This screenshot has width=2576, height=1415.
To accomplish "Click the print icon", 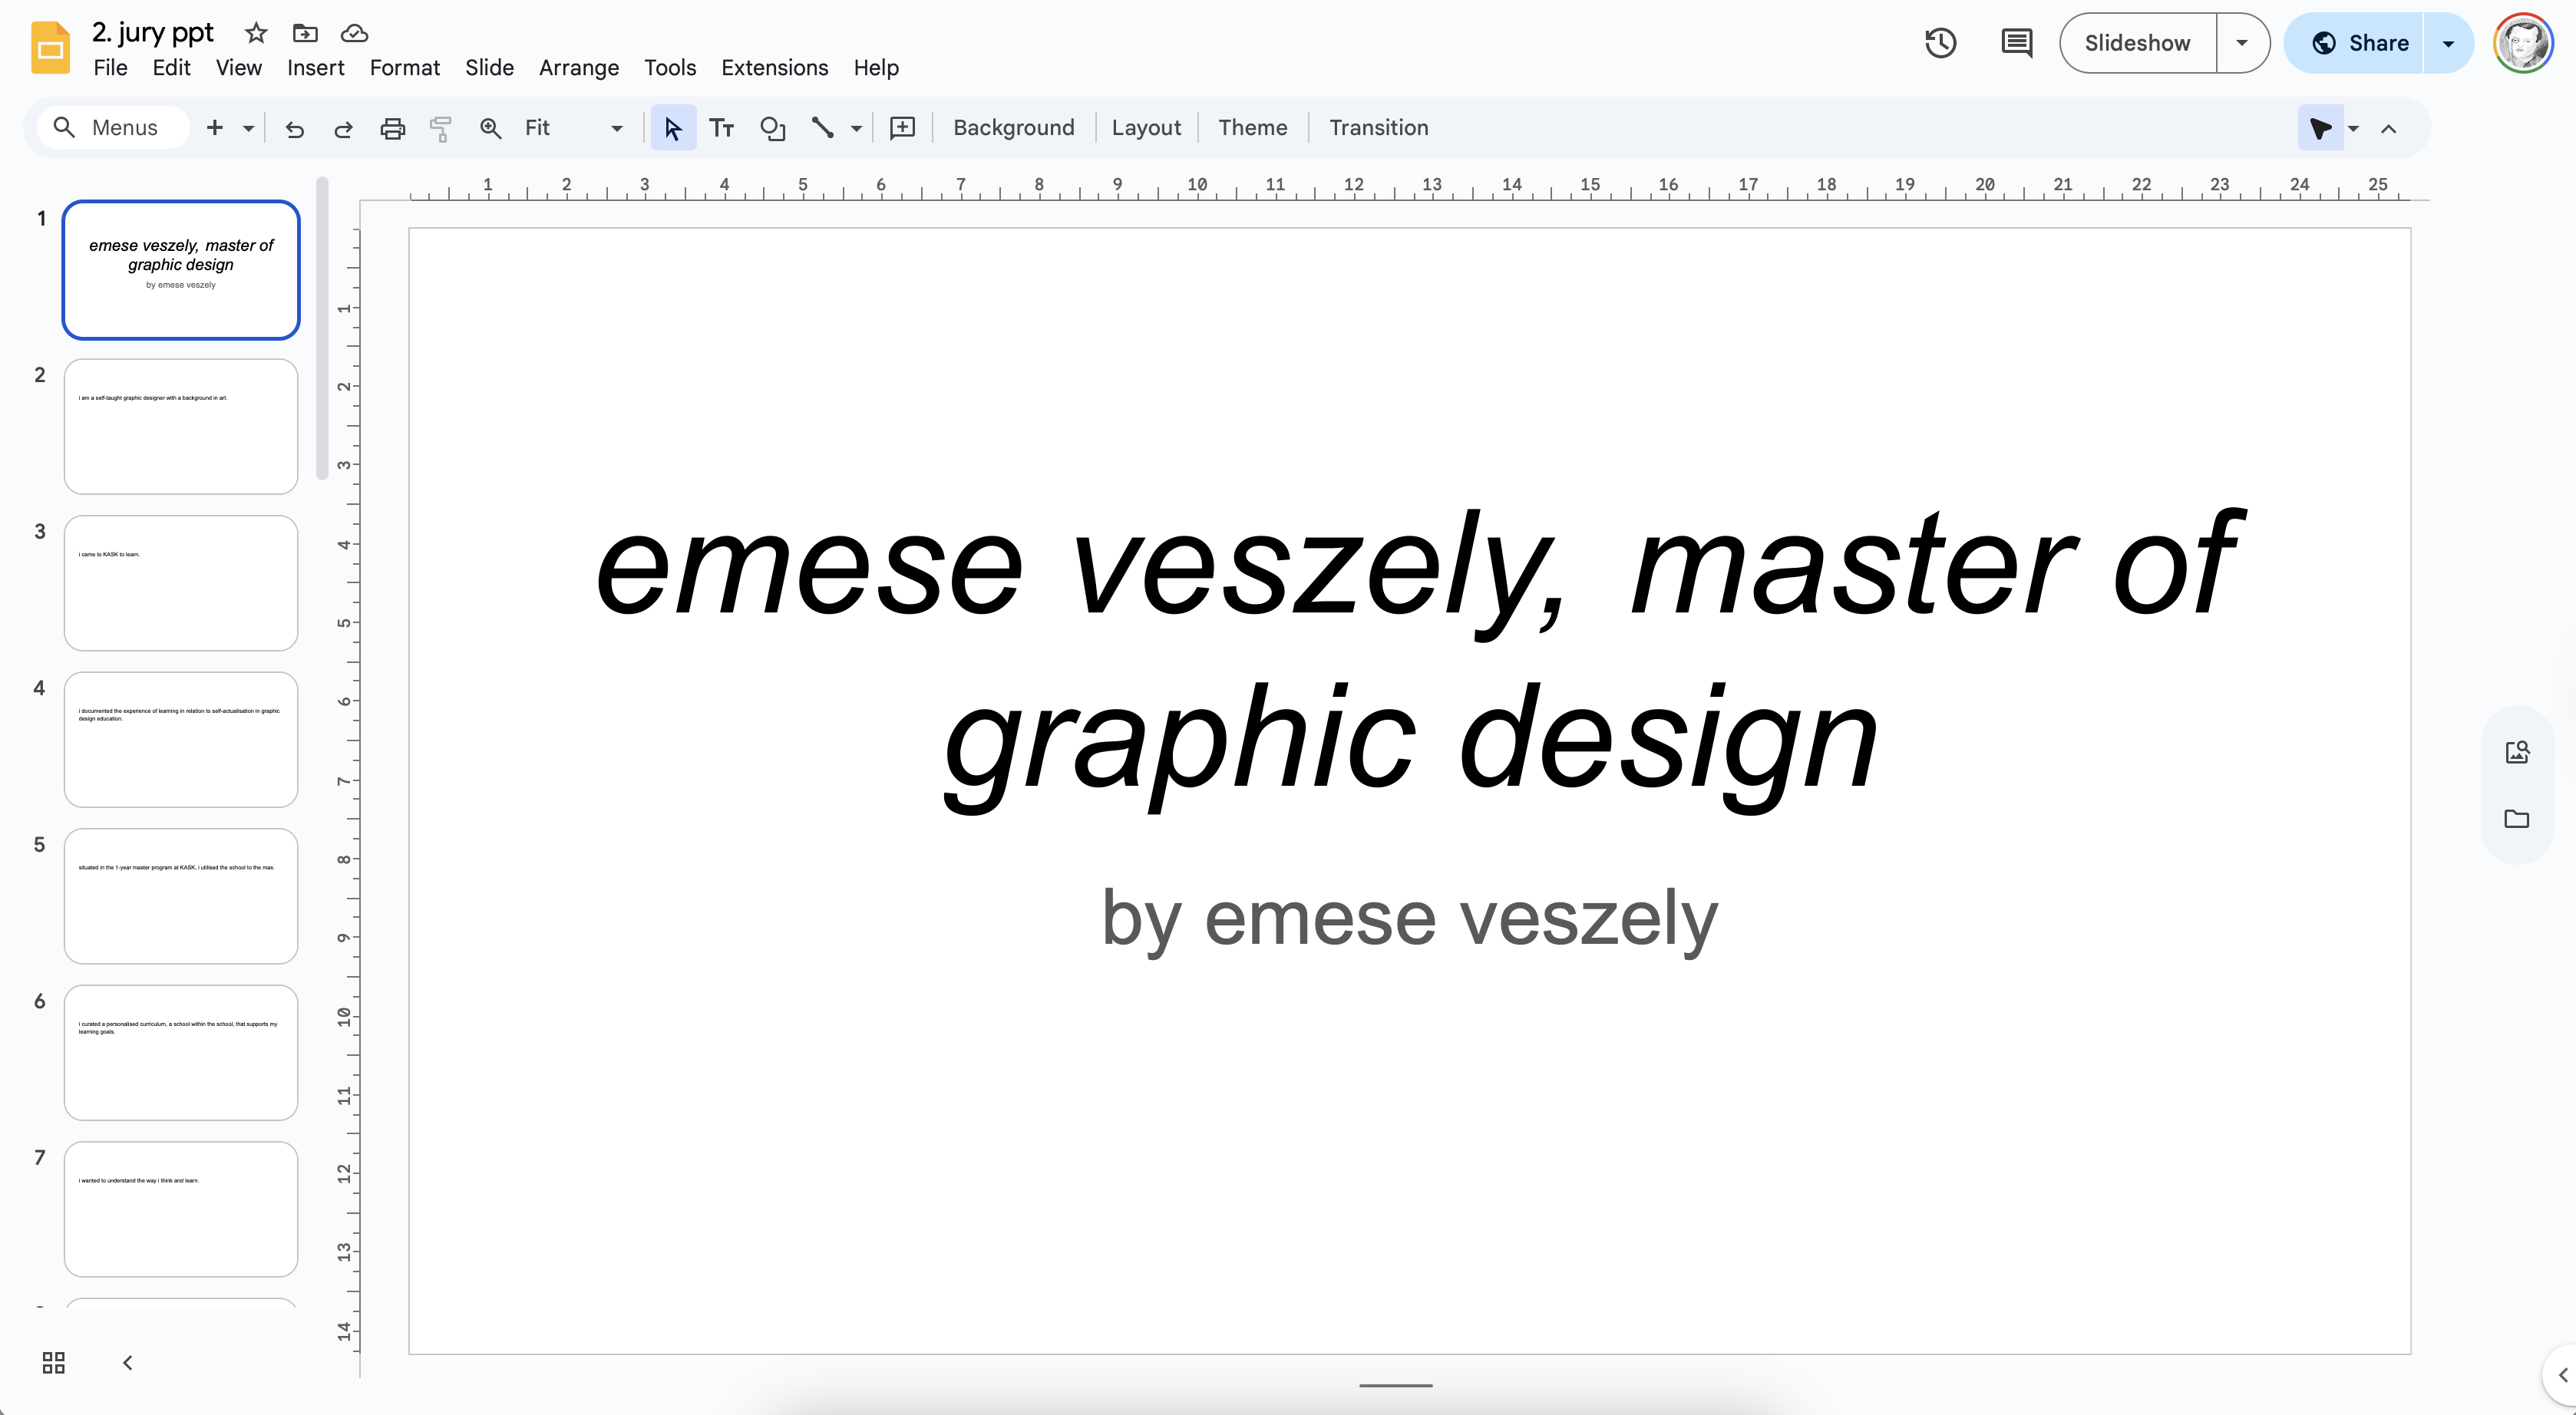I will click(392, 128).
